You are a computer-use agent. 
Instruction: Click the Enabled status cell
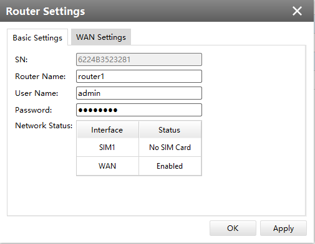pyautogui.click(x=170, y=166)
